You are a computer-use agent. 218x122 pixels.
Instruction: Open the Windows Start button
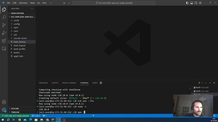3,120
